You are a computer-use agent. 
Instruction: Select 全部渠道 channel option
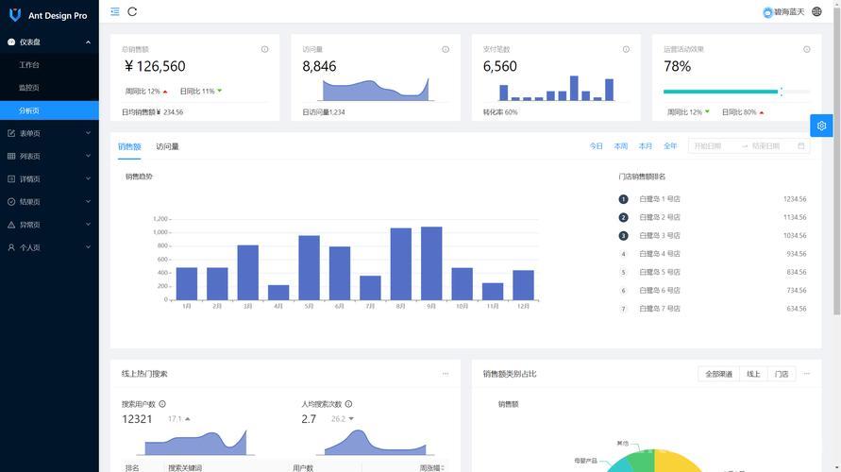[x=718, y=374]
